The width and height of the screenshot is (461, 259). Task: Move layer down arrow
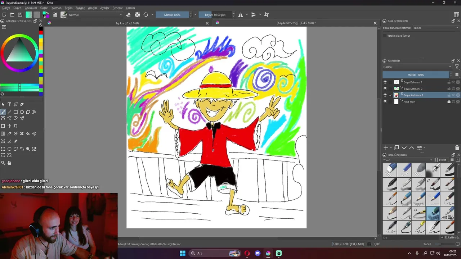tap(404, 148)
